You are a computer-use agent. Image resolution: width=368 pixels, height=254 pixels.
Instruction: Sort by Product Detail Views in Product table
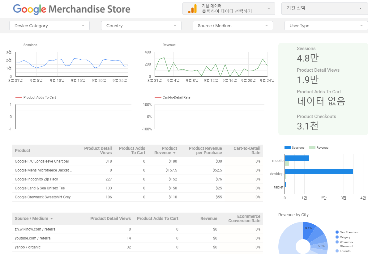coord(98,150)
